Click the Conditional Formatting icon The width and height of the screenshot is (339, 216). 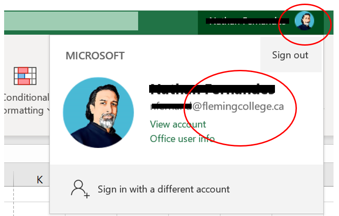(25, 76)
